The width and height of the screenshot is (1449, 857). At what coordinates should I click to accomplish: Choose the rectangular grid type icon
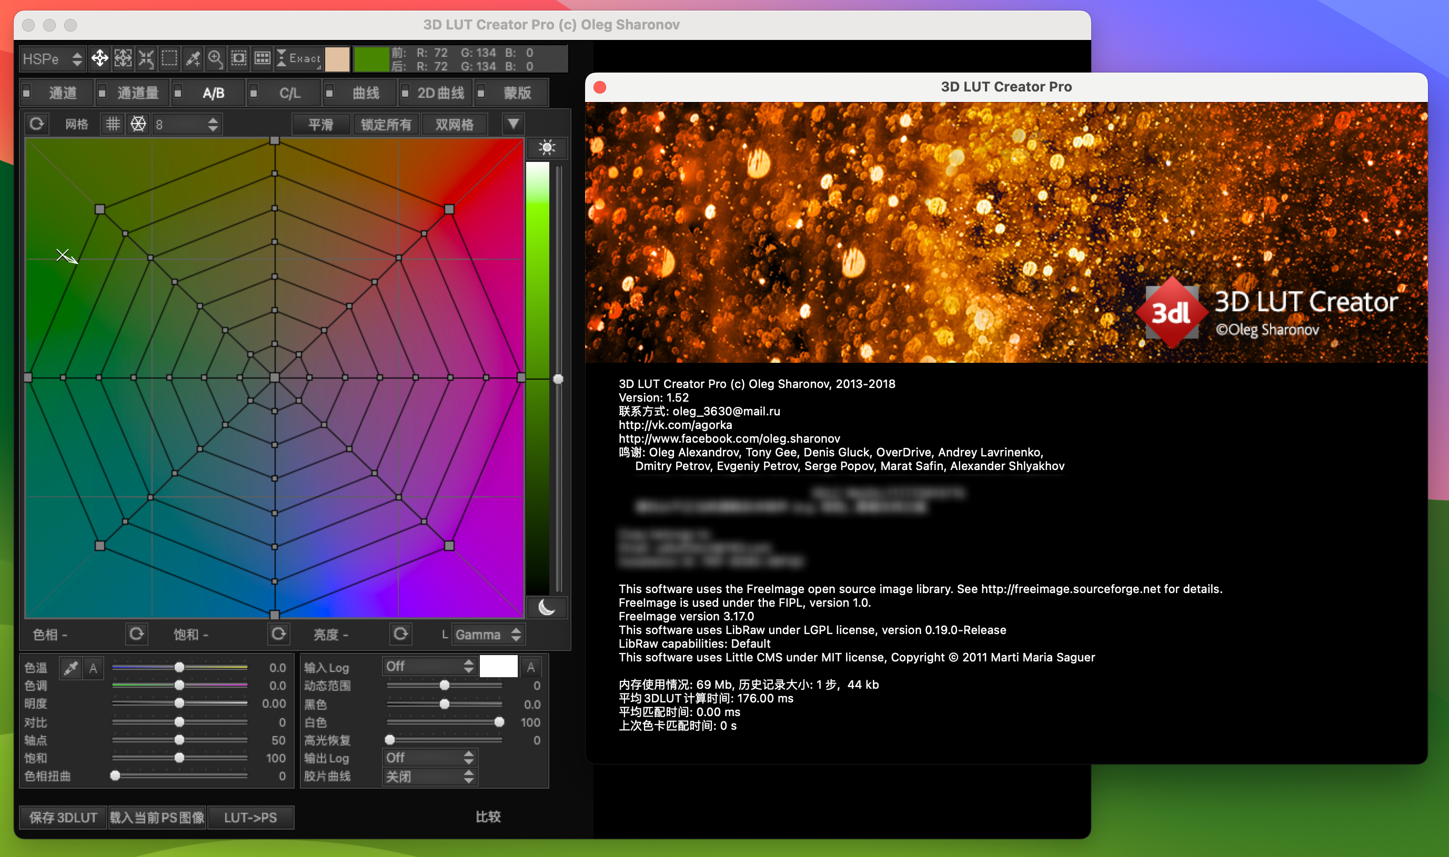pos(113,124)
